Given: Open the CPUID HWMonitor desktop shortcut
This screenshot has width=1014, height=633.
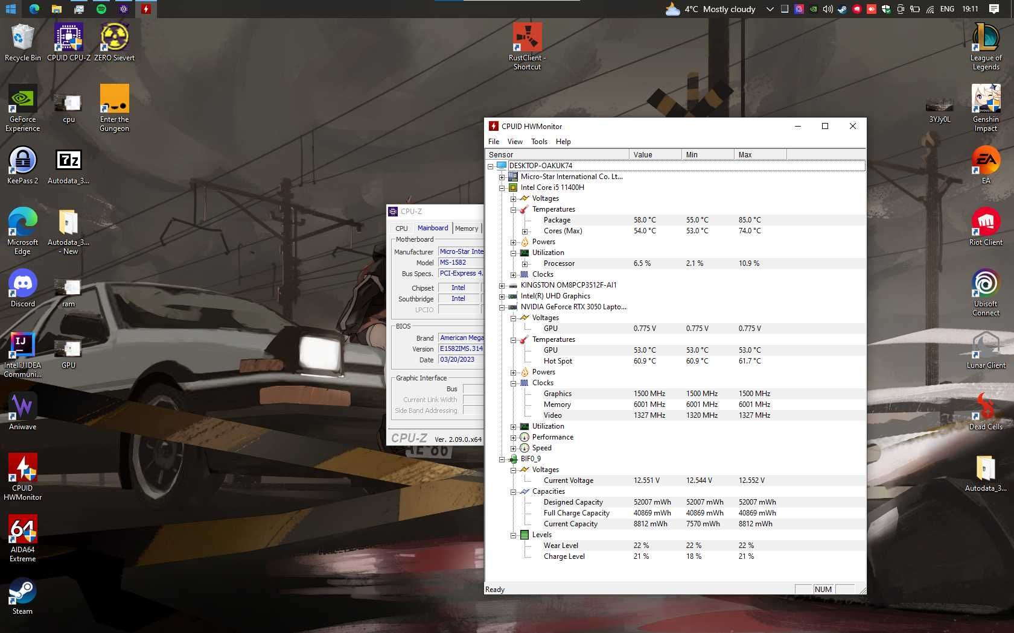Looking at the screenshot, I should [22, 477].
